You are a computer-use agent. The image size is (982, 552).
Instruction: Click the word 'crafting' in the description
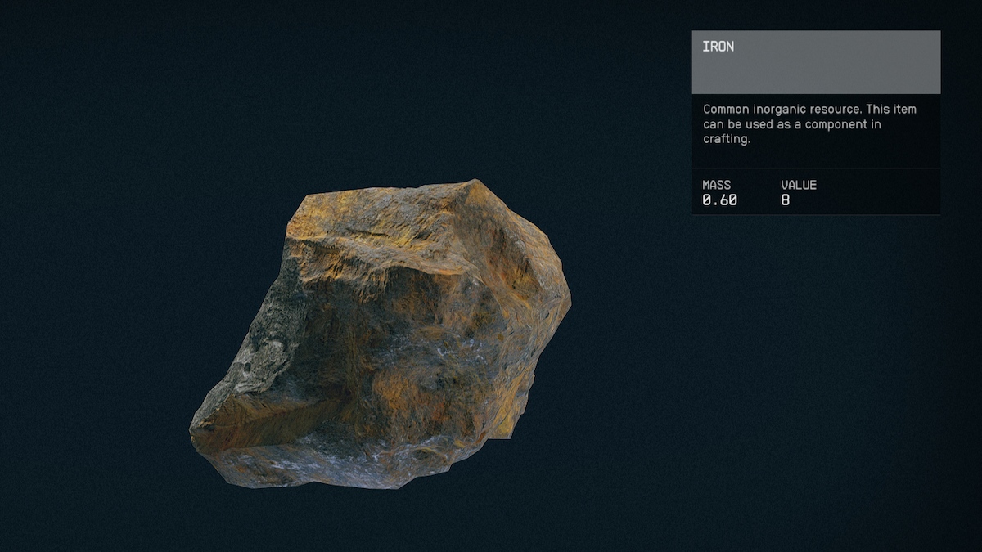pyautogui.click(x=727, y=140)
